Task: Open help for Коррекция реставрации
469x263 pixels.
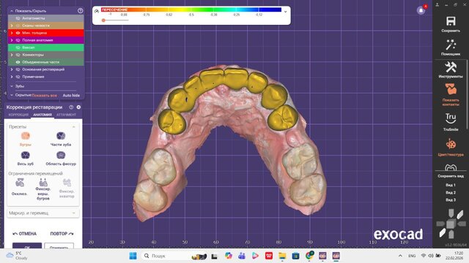Action: (71, 107)
